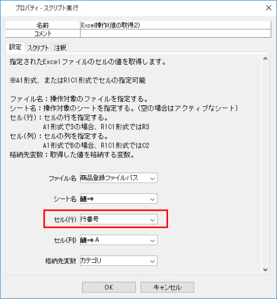The image size is (277, 299).
Task: Click the キャンセル button
Action: [168, 287]
